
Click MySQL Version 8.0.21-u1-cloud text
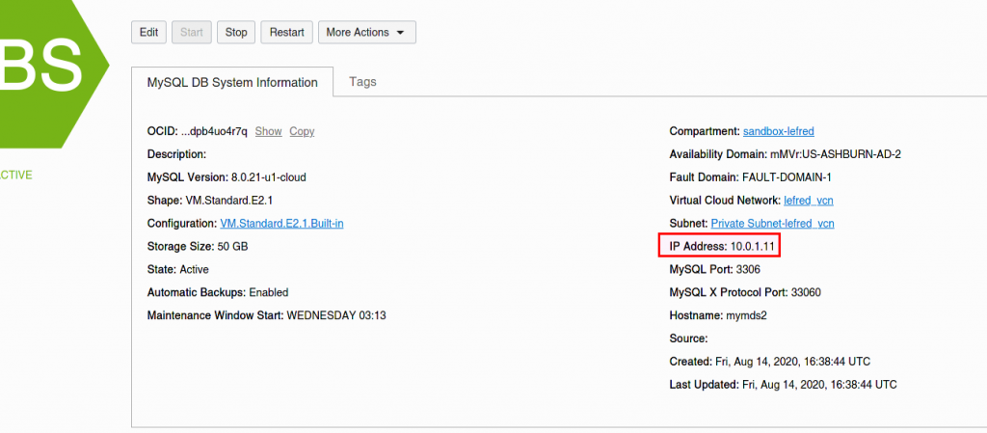[x=227, y=177]
